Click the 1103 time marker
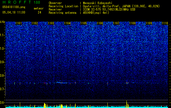This screenshot has width=171, height=108. coord(51,23)
